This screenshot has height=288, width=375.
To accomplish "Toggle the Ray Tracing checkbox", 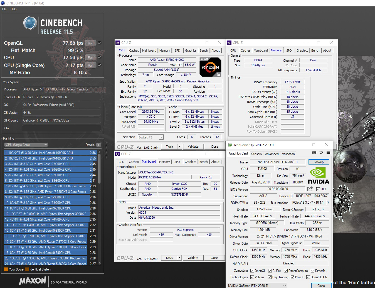I will (x=270, y=277).
